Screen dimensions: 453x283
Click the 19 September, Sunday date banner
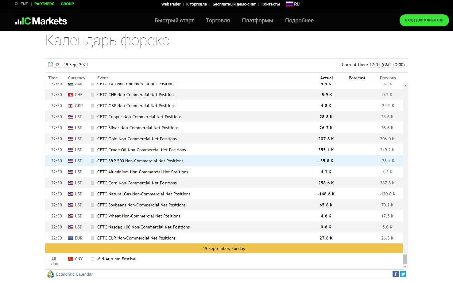224,248
